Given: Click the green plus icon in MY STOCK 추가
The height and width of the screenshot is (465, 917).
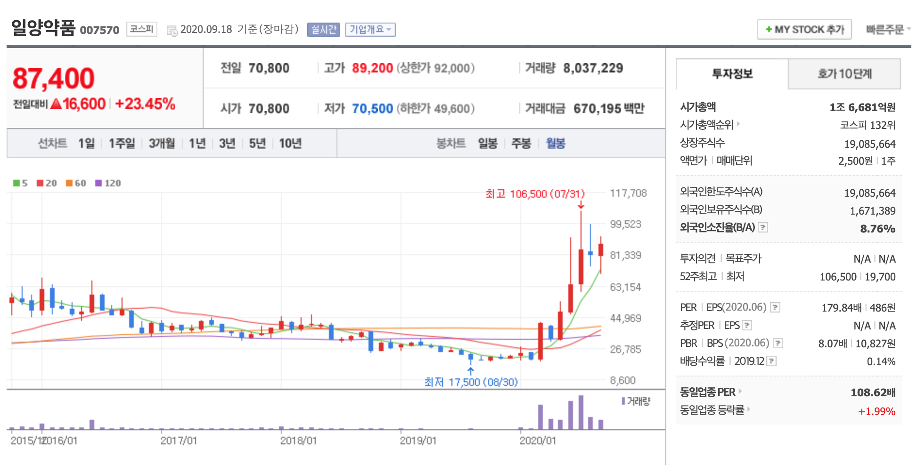Looking at the screenshot, I should (x=769, y=30).
